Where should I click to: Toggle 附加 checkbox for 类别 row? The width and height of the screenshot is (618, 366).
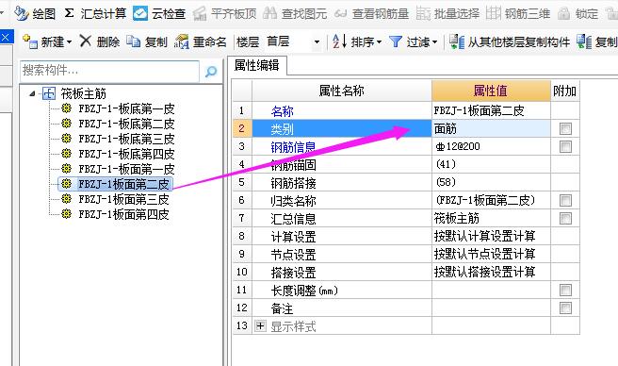click(x=565, y=128)
